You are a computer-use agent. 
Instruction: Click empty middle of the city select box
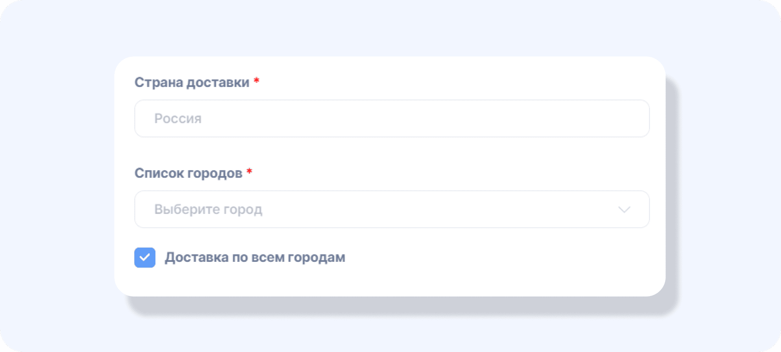pyautogui.click(x=407, y=209)
